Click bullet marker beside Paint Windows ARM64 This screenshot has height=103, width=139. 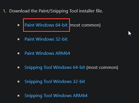click(x=18, y=53)
